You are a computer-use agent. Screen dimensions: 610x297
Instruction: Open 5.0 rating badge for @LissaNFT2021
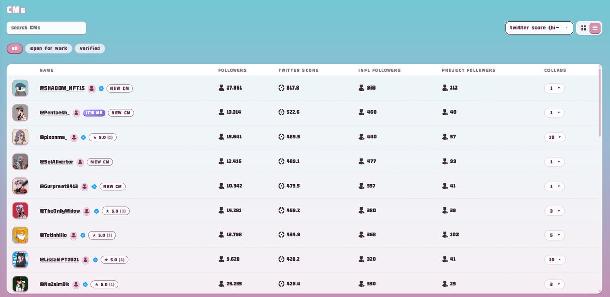(115, 260)
